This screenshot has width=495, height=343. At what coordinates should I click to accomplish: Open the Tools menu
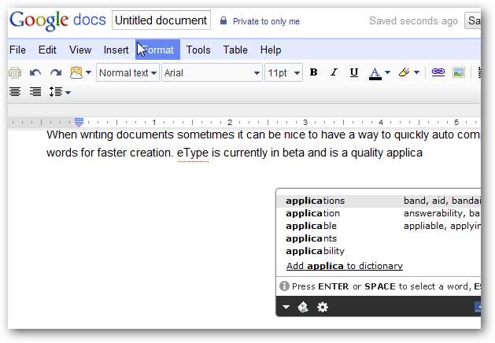click(x=198, y=50)
